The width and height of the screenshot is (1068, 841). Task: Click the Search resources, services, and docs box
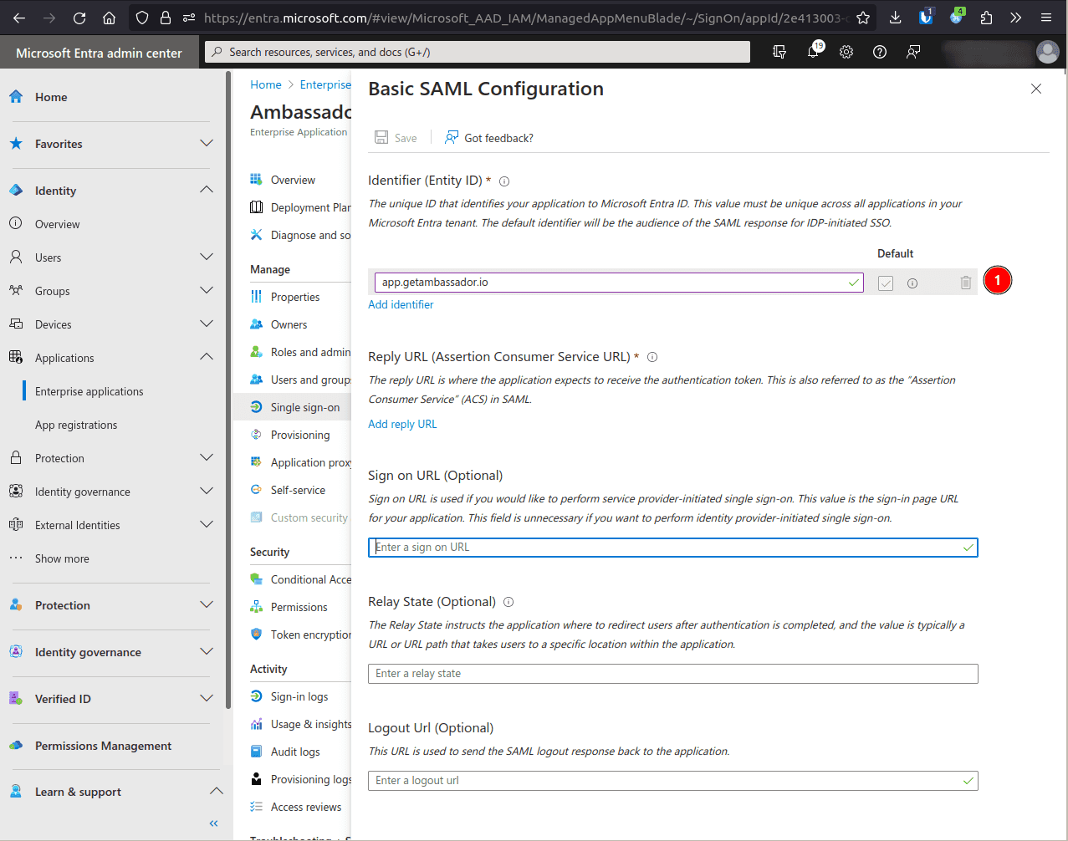[478, 52]
